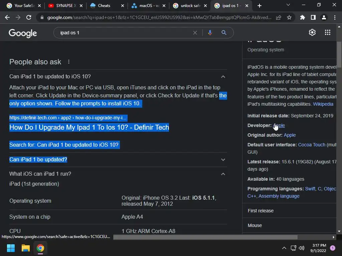342x256 pixels.
Task: Start voice search with microphone
Action: click(x=210, y=33)
